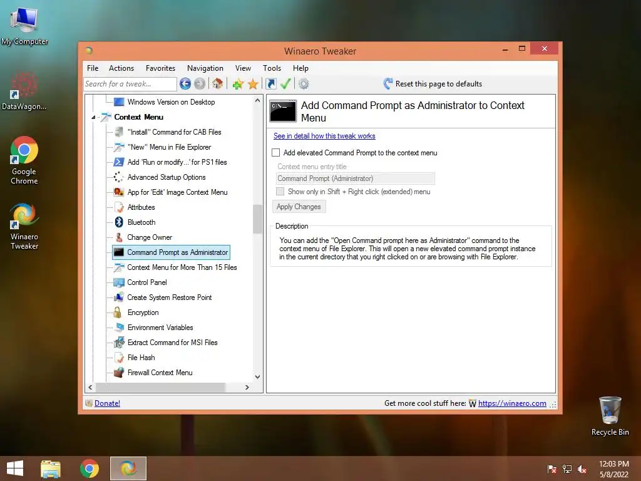Image resolution: width=641 pixels, height=481 pixels.
Task: Click the Action Center flag tray icon
Action: [x=552, y=469]
